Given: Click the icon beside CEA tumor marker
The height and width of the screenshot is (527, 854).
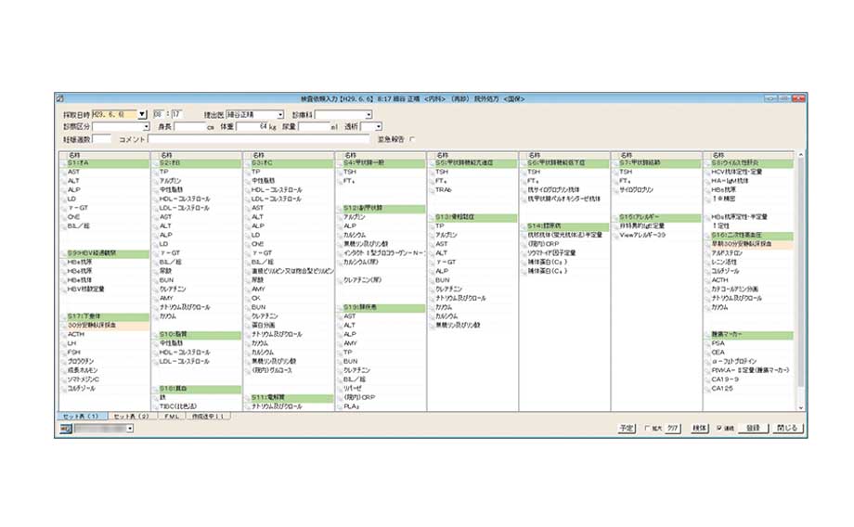Looking at the screenshot, I should click(x=707, y=352).
